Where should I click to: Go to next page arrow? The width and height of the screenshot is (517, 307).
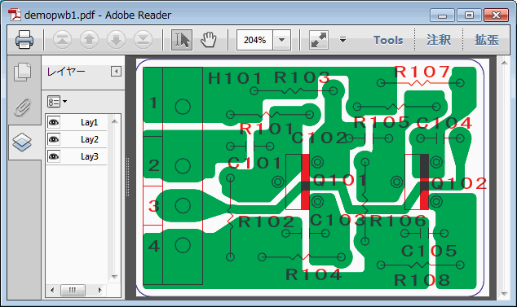pyautogui.click(x=116, y=40)
